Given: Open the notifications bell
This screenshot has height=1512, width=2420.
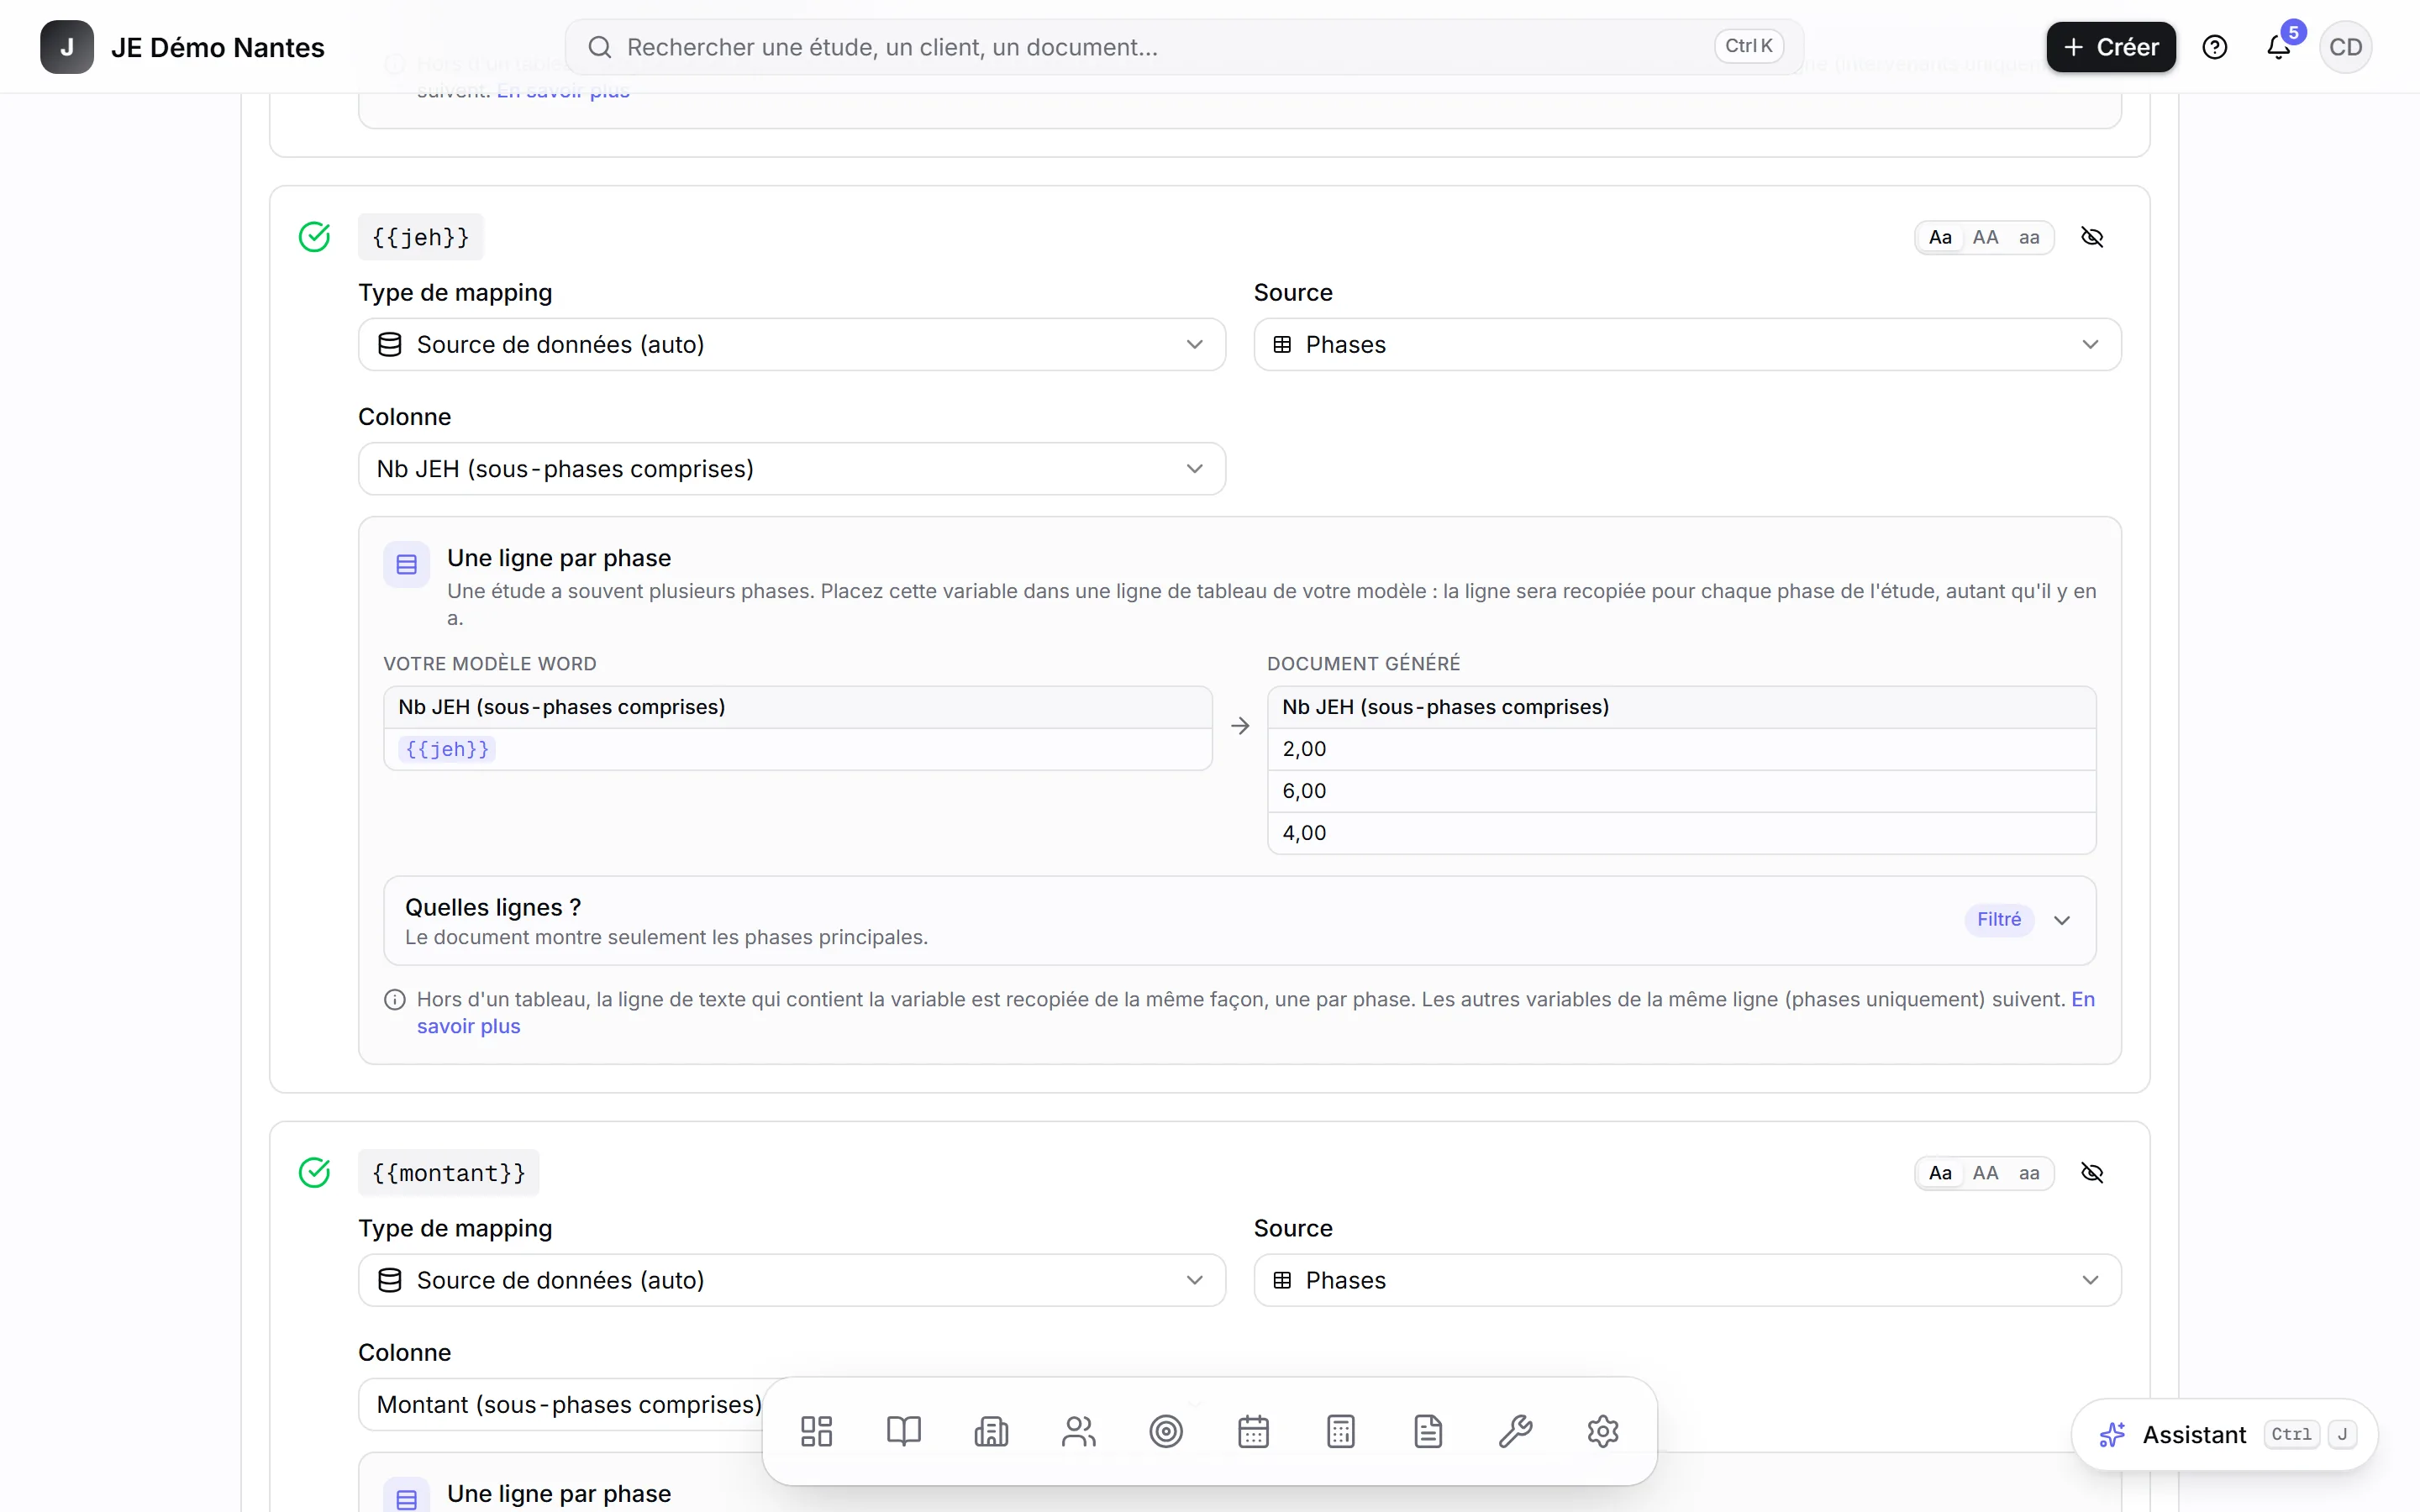Looking at the screenshot, I should tap(2279, 47).
